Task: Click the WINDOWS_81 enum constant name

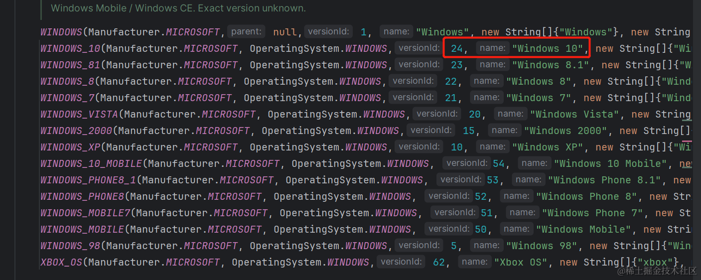Action: click(x=70, y=65)
